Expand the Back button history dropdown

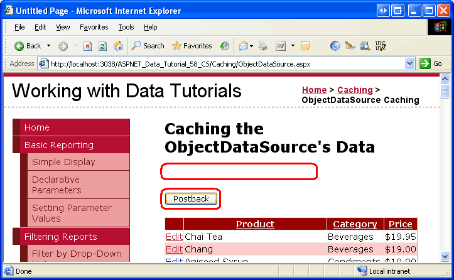[x=49, y=46]
